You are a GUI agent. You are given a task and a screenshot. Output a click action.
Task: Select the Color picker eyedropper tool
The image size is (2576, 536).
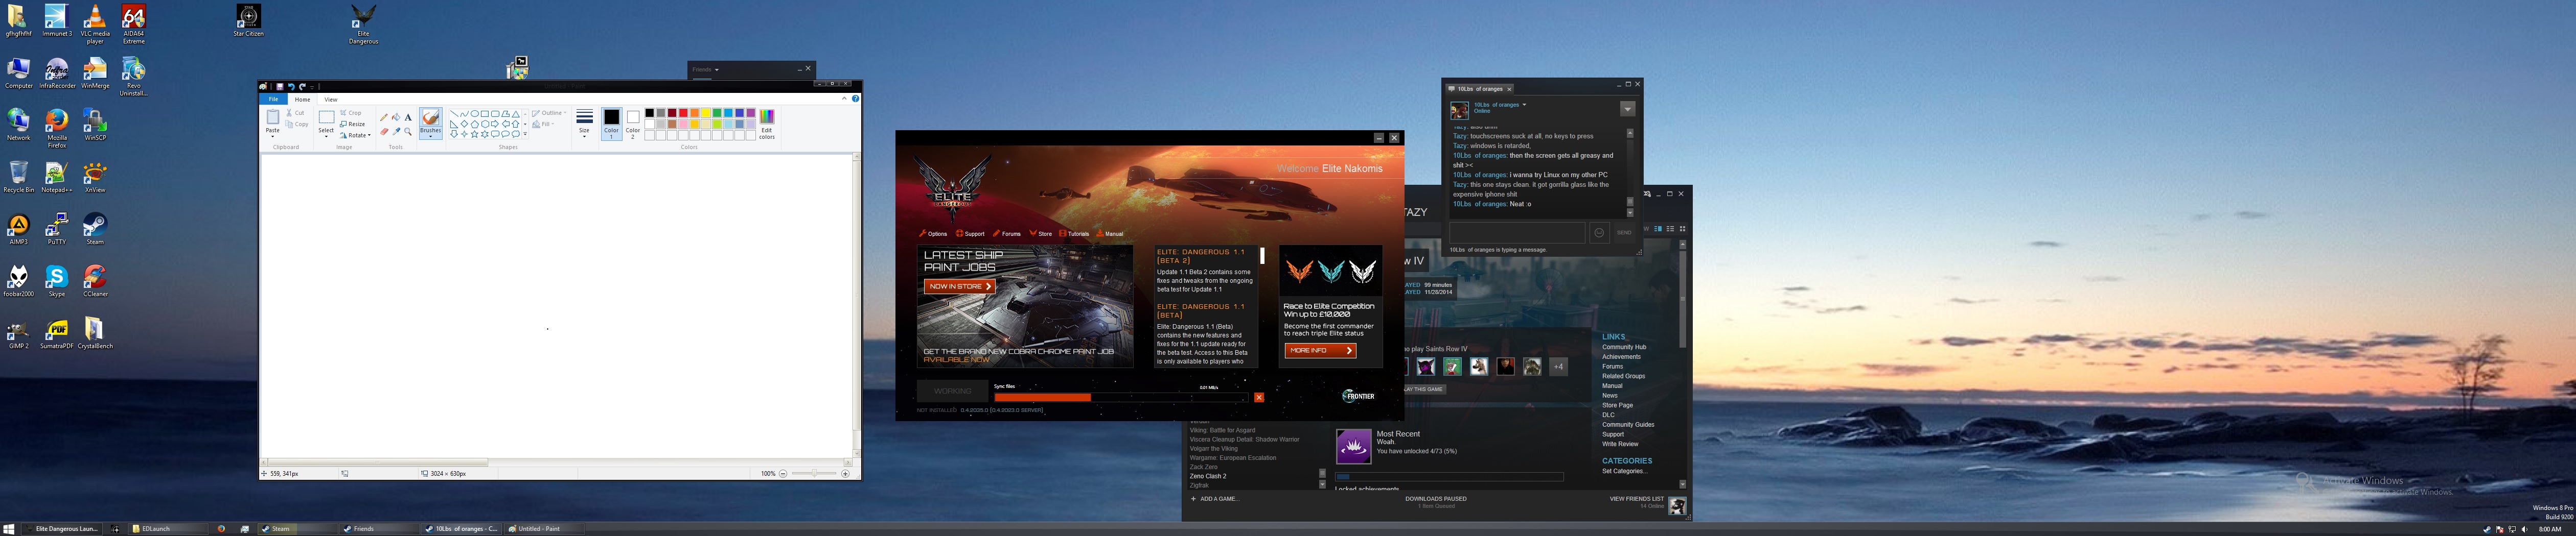coord(396,132)
